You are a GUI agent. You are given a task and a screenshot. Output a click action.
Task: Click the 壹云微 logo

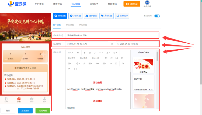pos(17,4)
